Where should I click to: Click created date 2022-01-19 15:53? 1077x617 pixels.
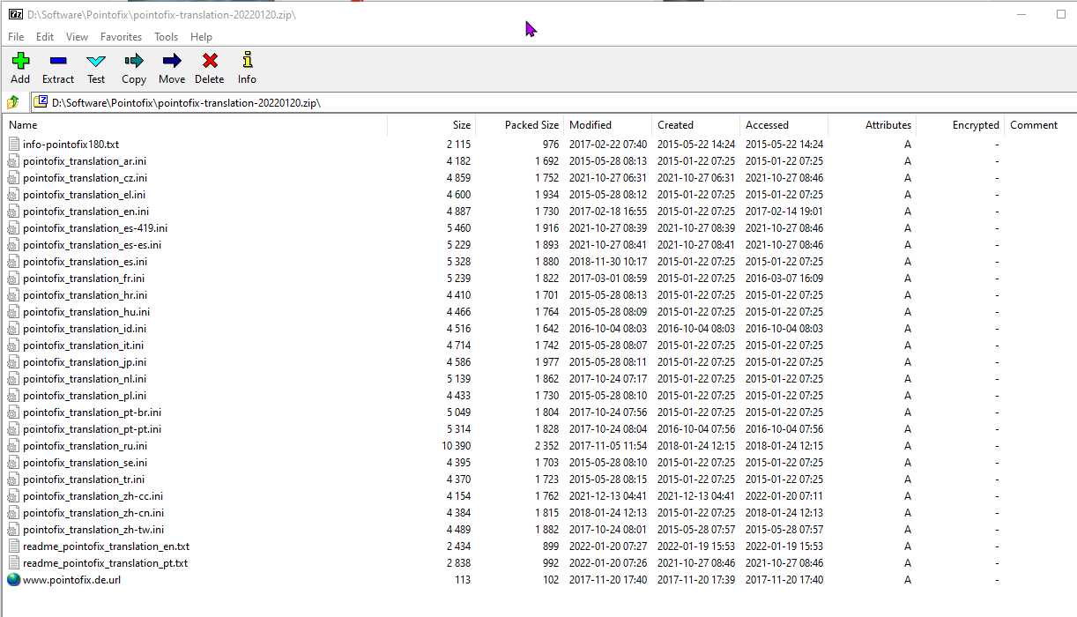tap(696, 546)
